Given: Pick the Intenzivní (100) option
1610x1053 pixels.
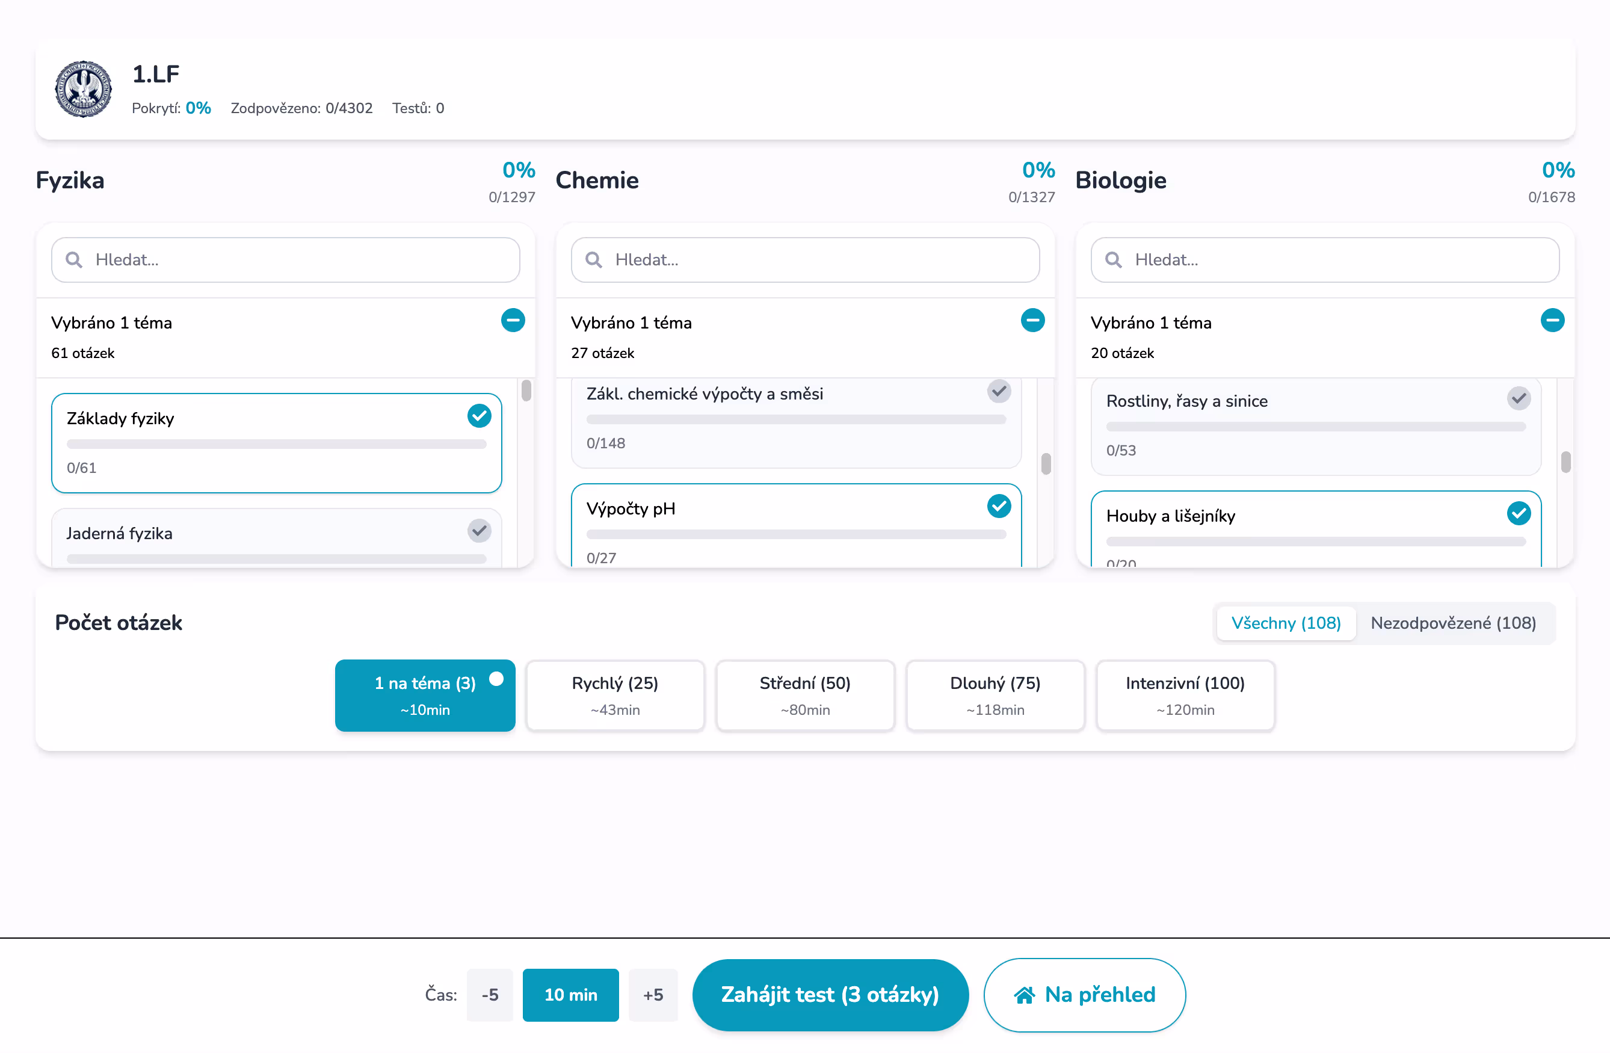Looking at the screenshot, I should 1185,695.
